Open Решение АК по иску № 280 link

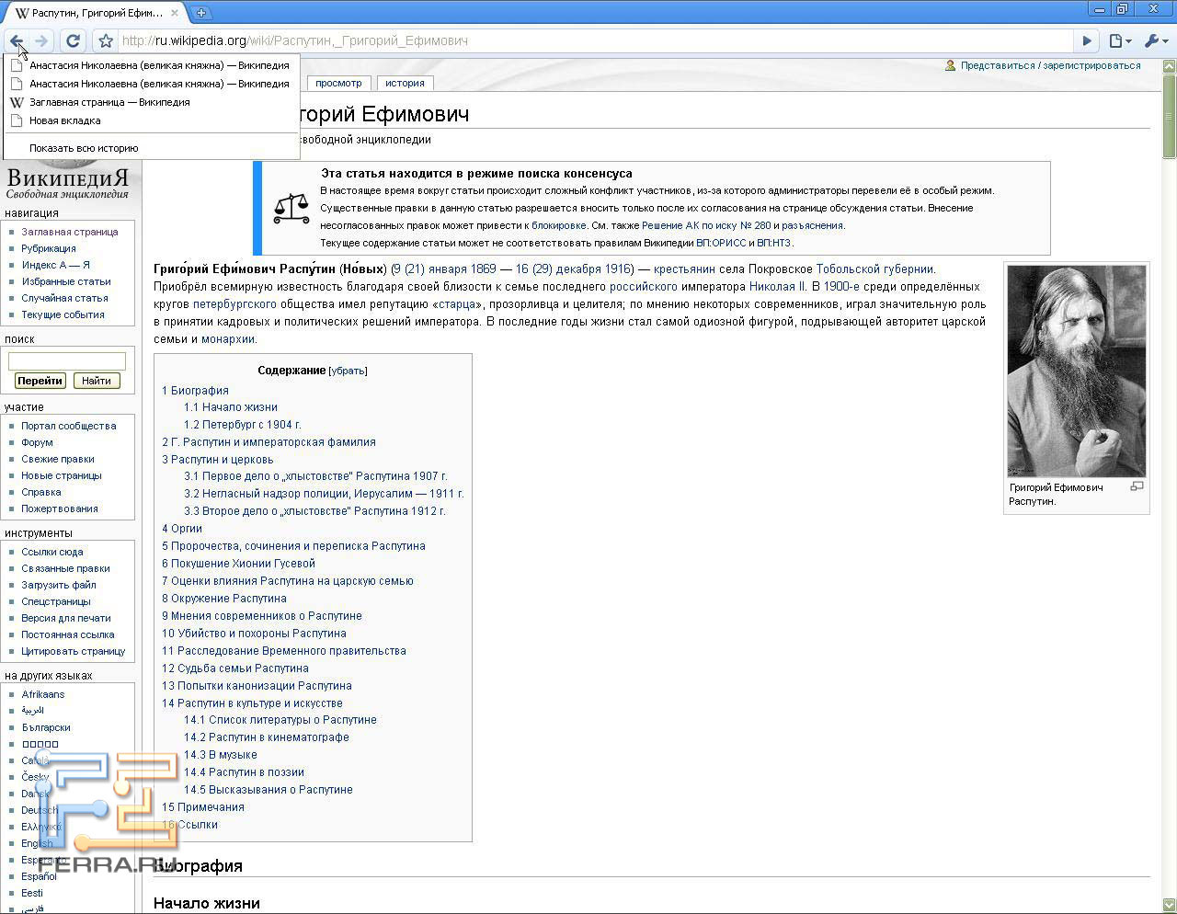click(706, 225)
